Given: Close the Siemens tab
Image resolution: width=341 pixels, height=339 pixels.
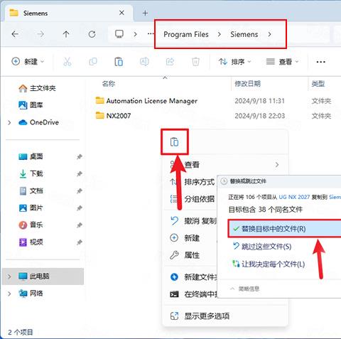Looking at the screenshot, I should coord(121,13).
